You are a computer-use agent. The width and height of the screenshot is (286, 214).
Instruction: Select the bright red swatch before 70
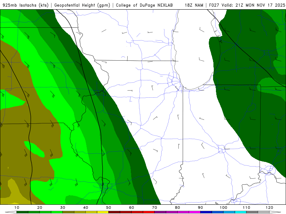pos(149,212)
